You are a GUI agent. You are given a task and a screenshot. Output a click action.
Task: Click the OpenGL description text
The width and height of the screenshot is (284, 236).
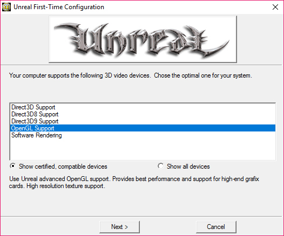[134, 182]
